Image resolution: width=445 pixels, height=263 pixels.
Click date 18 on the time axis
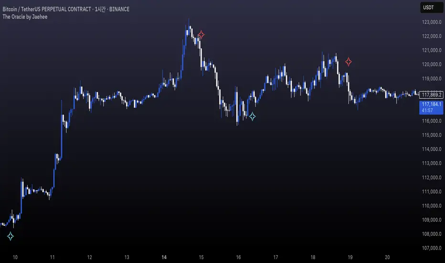tap(313, 257)
